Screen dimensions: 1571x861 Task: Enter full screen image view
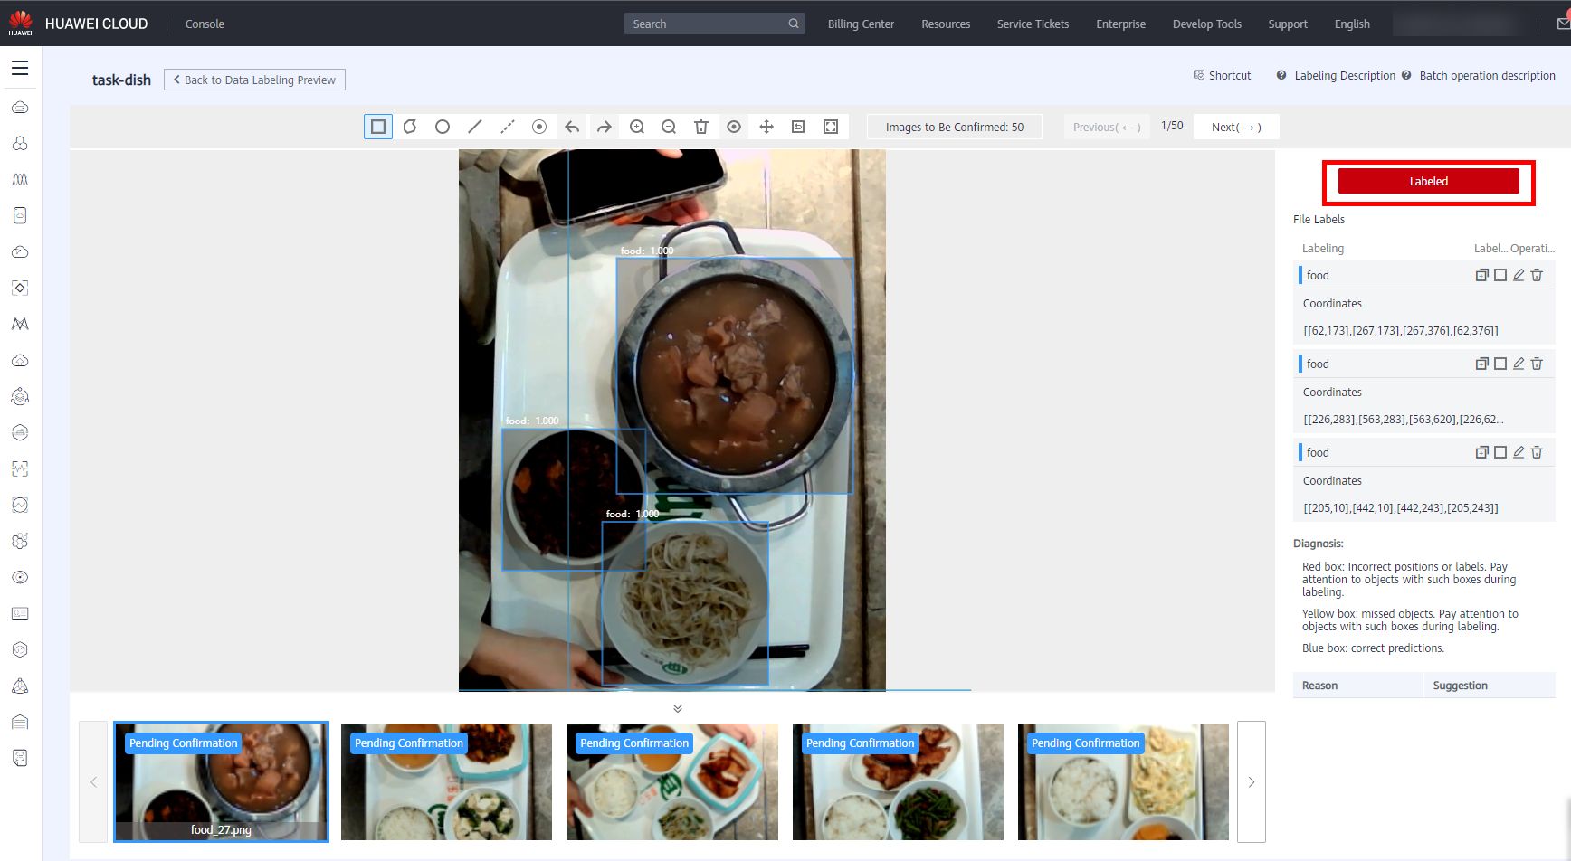point(831,127)
